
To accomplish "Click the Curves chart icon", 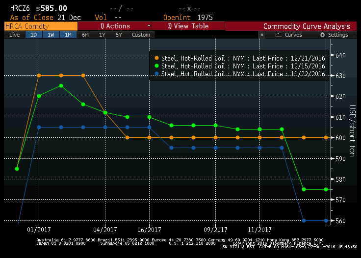I will tap(279, 35).
